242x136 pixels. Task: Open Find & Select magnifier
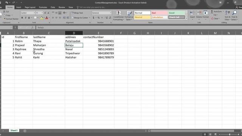[234, 15]
